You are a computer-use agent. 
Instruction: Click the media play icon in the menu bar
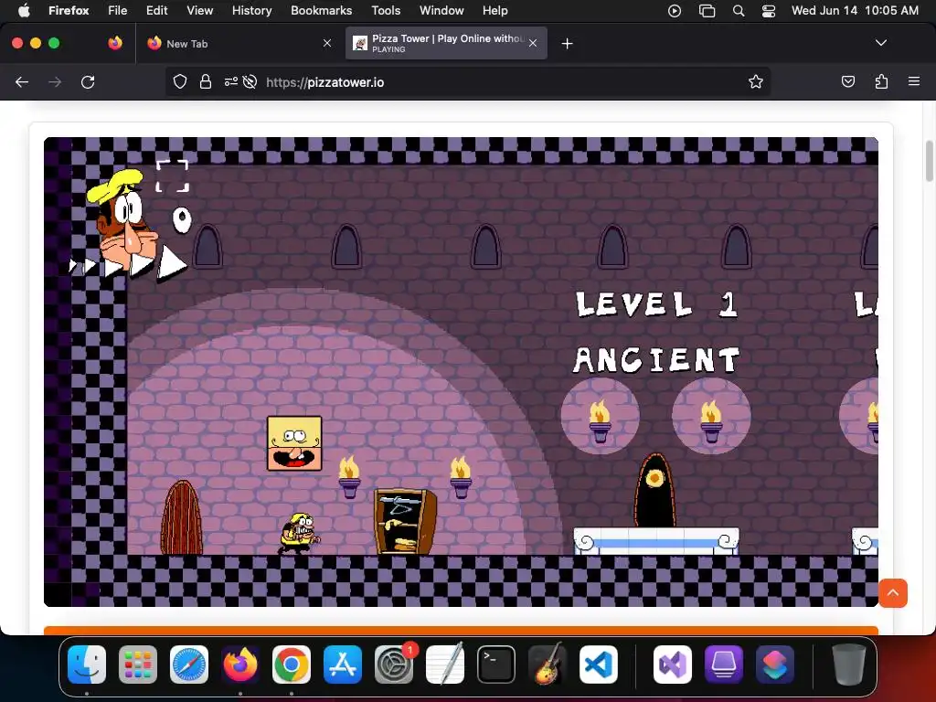click(675, 10)
